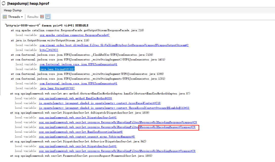Click the reload icon beside heap.hprof title
Image resolution: width=275 pixels, height=162 pixels.
click(3, 3)
